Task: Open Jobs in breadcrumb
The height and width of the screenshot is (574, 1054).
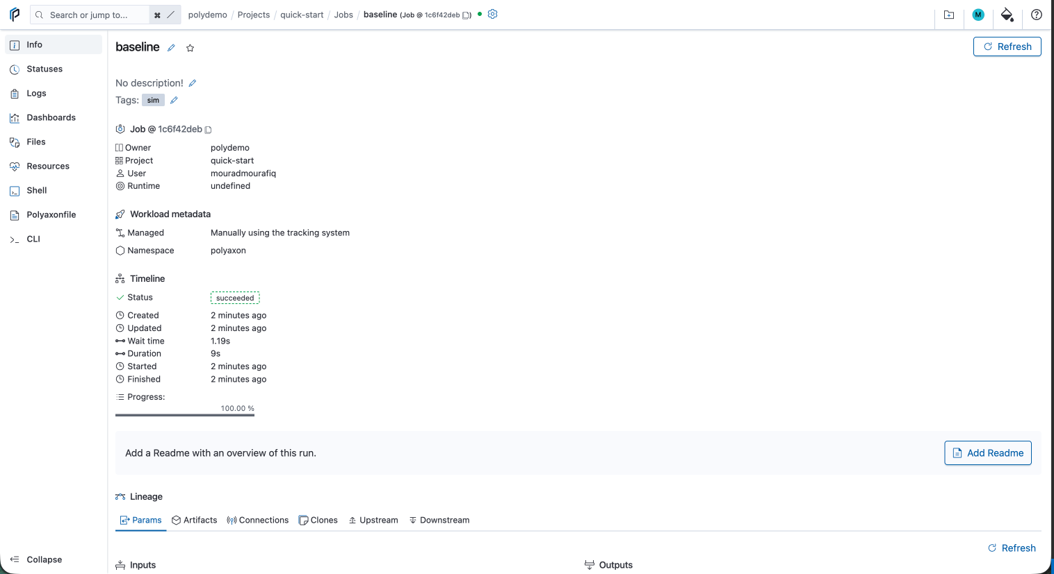Action: [343, 15]
